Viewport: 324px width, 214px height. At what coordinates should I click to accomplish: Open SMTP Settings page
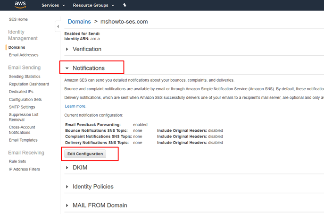tap(22, 107)
